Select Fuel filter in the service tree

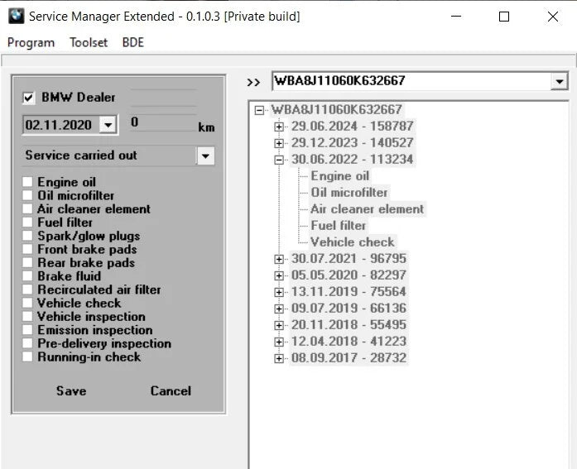339,226
